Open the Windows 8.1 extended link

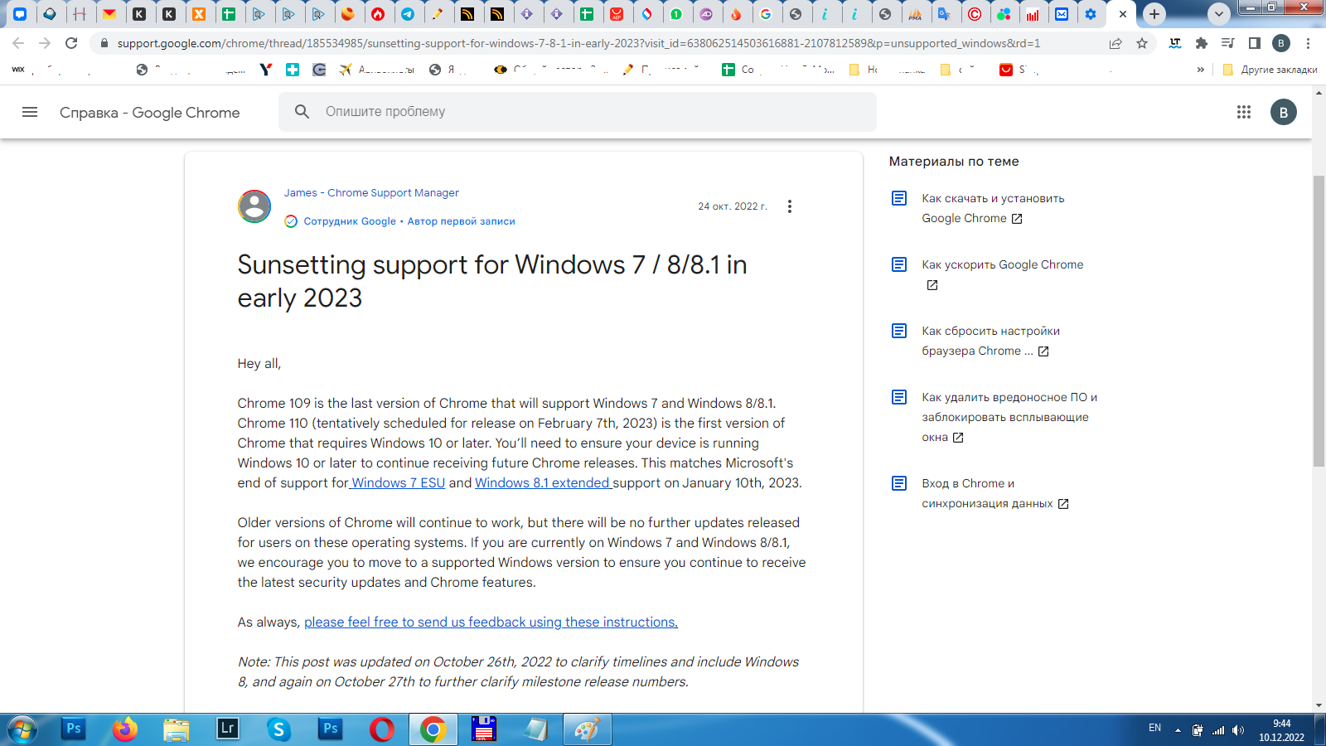point(543,482)
